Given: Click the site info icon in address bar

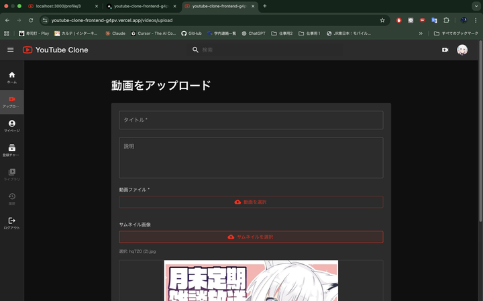Looking at the screenshot, I should point(45,20).
